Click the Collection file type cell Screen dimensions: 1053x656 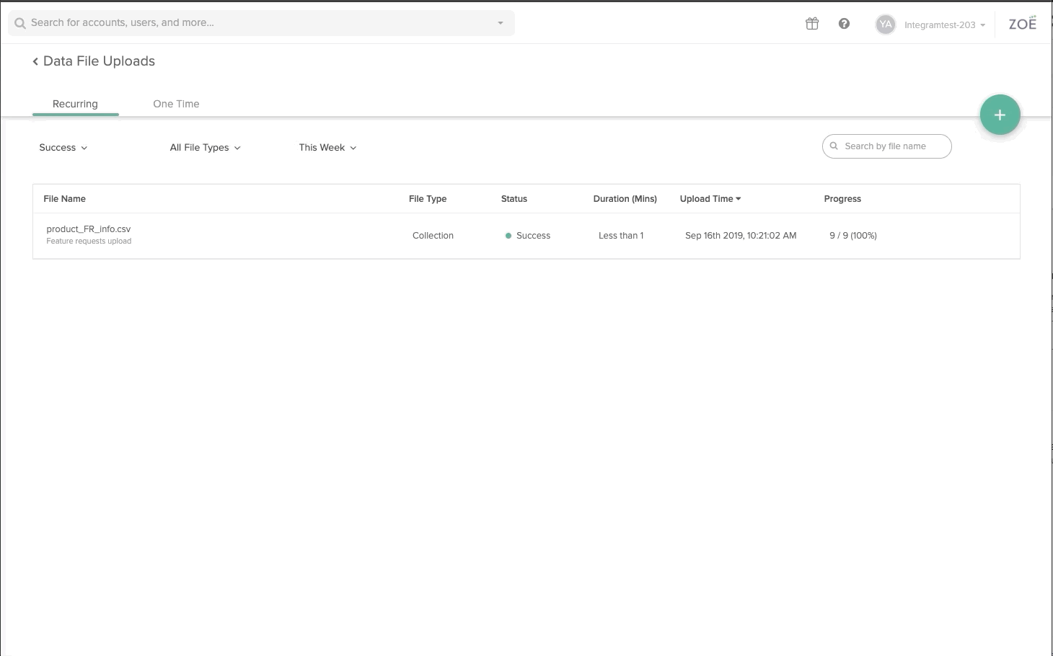click(x=433, y=236)
